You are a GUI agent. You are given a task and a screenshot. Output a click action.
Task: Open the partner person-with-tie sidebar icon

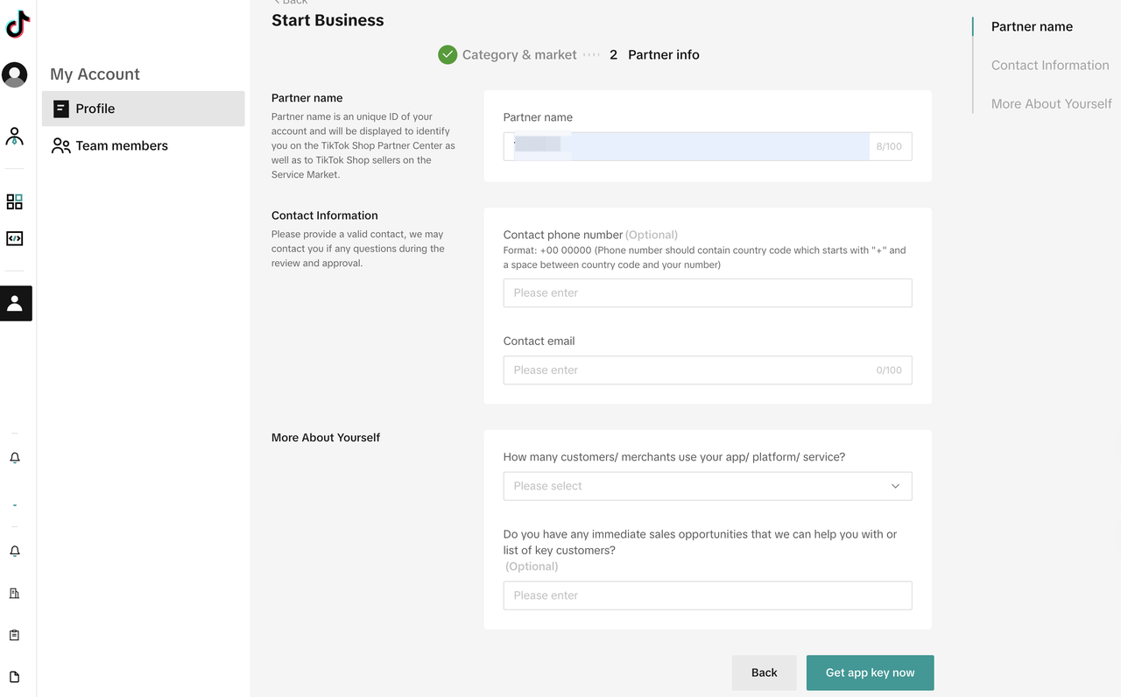[14, 137]
